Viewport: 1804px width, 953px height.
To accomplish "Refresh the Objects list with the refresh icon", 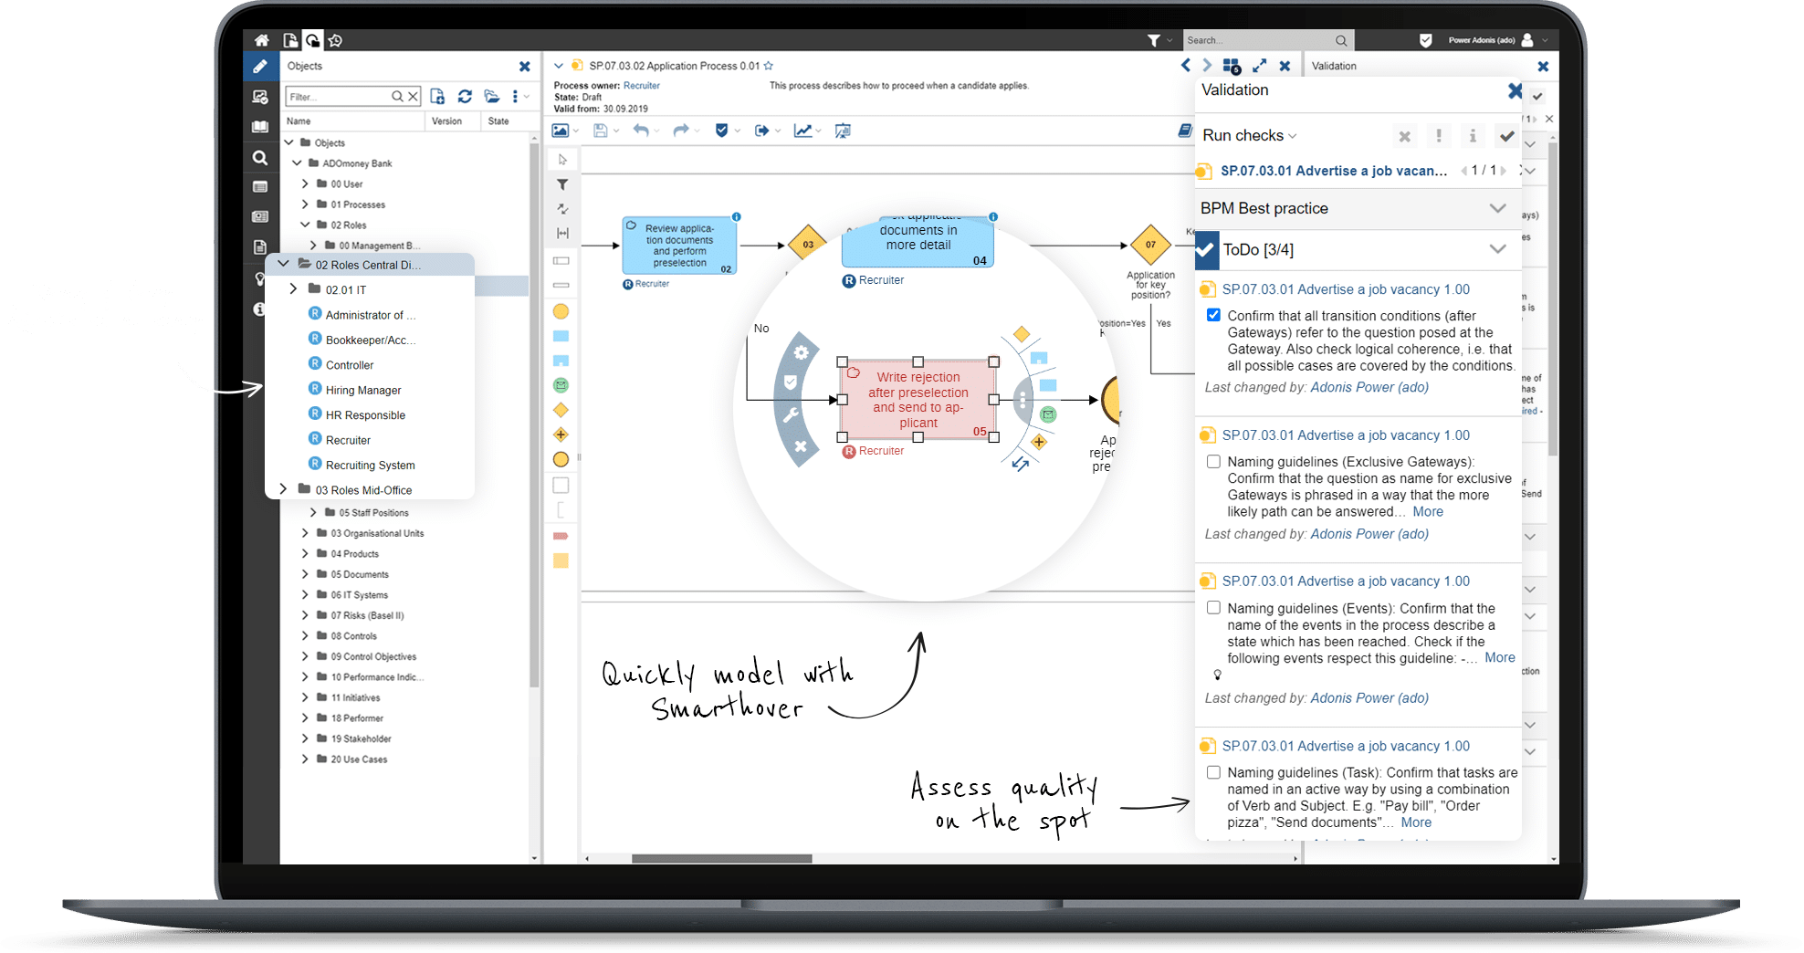I will [465, 96].
